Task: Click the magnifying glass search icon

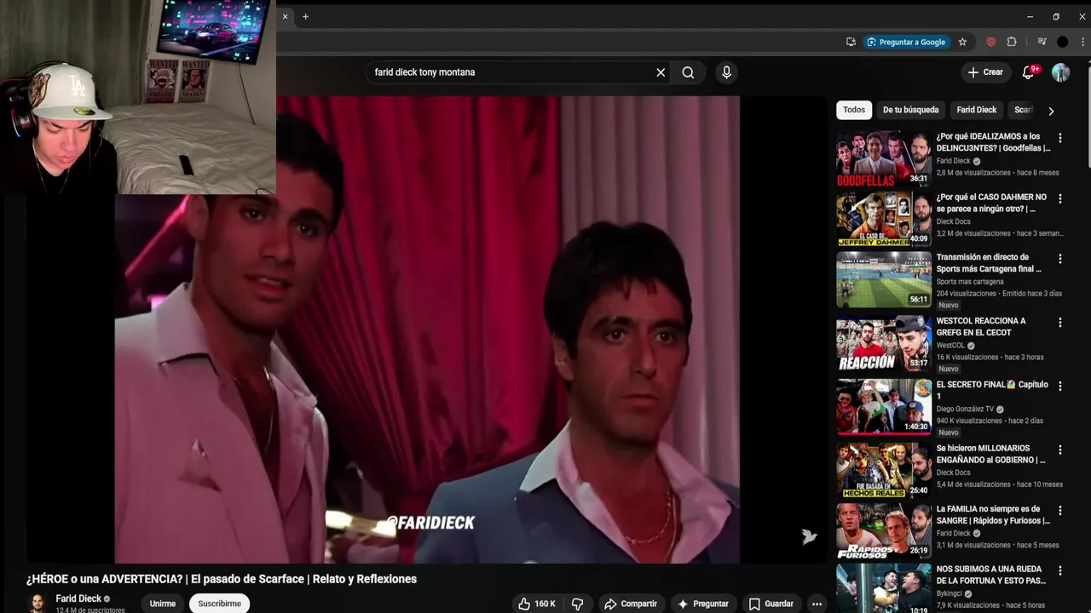Action: 688,72
